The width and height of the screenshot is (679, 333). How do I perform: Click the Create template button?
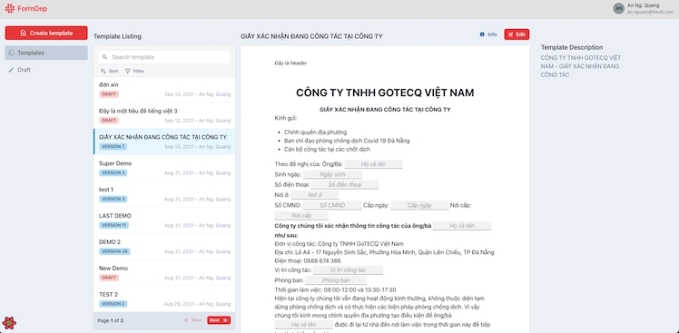click(x=46, y=33)
